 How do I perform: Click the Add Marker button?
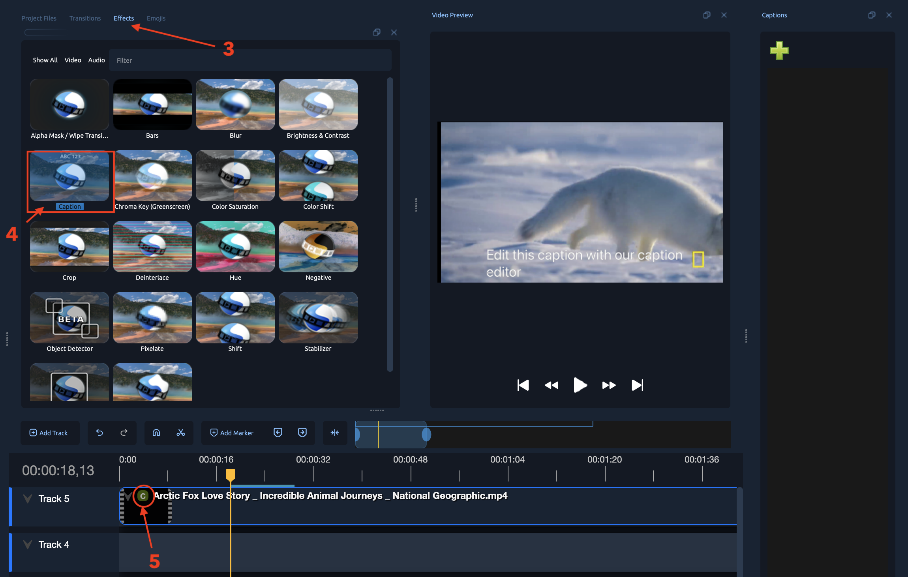[232, 433]
